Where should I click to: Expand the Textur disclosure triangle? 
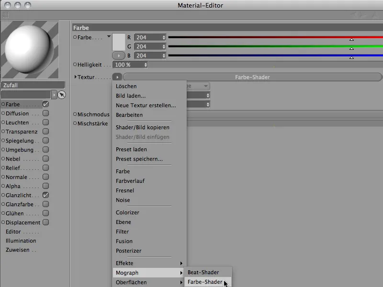pos(76,77)
